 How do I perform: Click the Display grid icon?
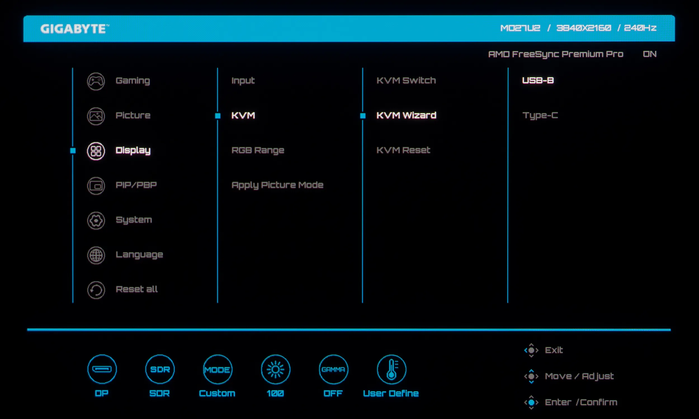click(96, 151)
